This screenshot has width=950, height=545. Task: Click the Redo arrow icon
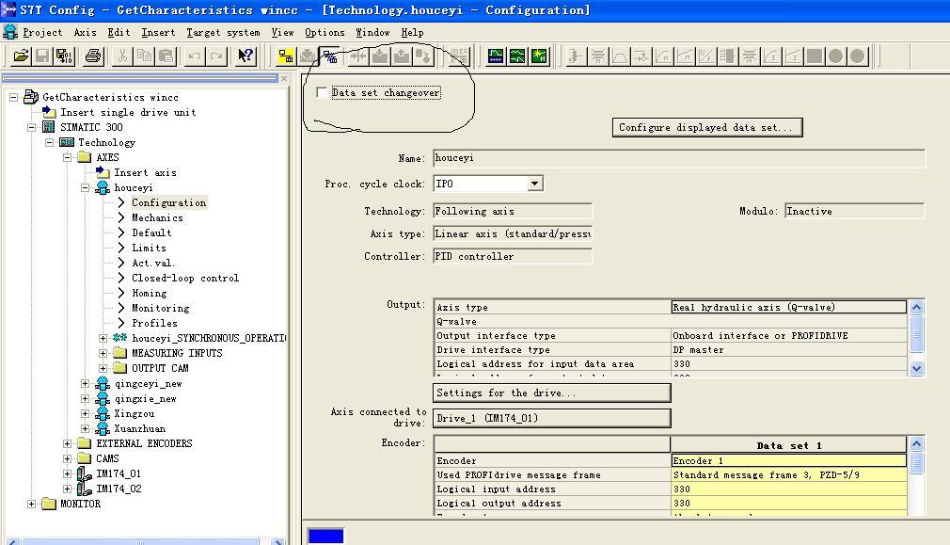tap(216, 56)
